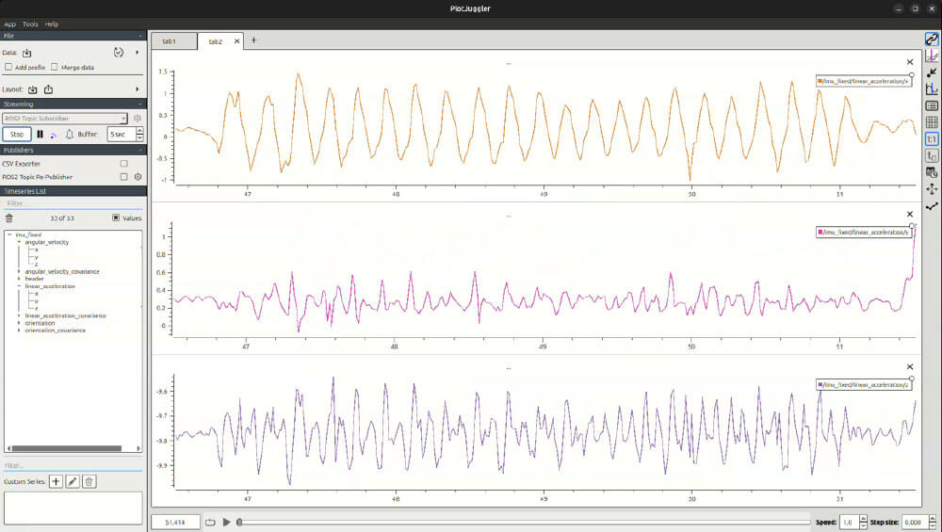Open the Tools menu
This screenshot has width=942, height=532.
click(30, 24)
